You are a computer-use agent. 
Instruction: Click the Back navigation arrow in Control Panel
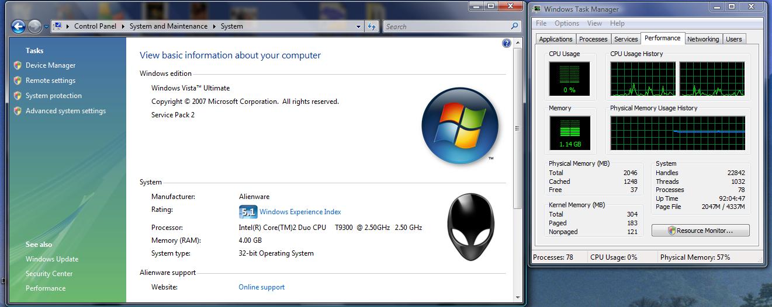pyautogui.click(x=18, y=26)
